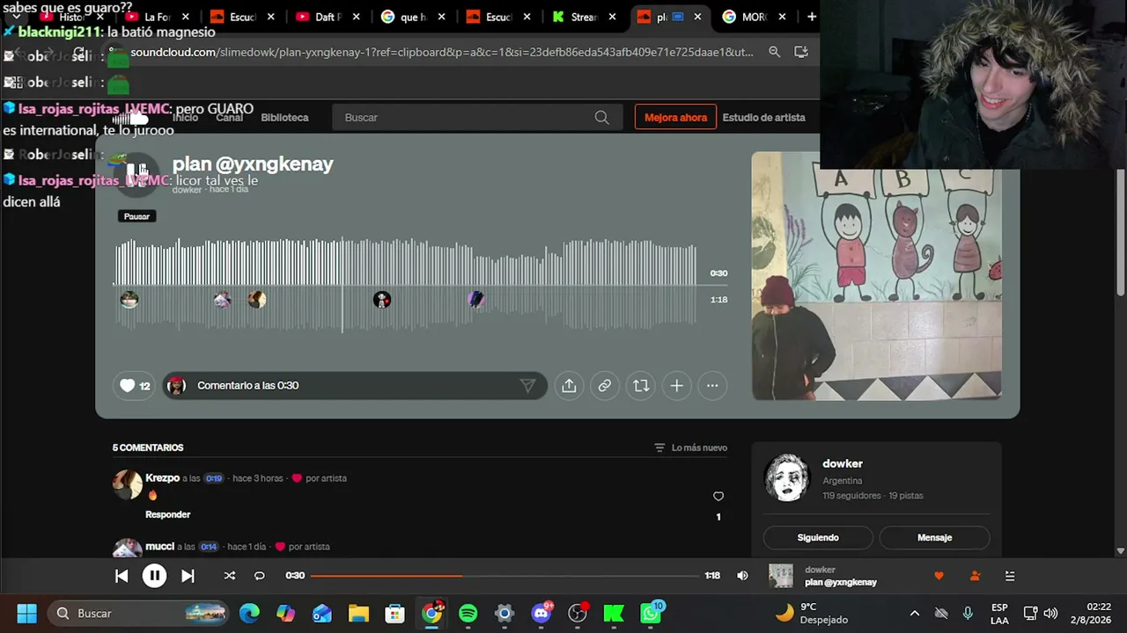Repost the track with the repost icon

(641, 385)
